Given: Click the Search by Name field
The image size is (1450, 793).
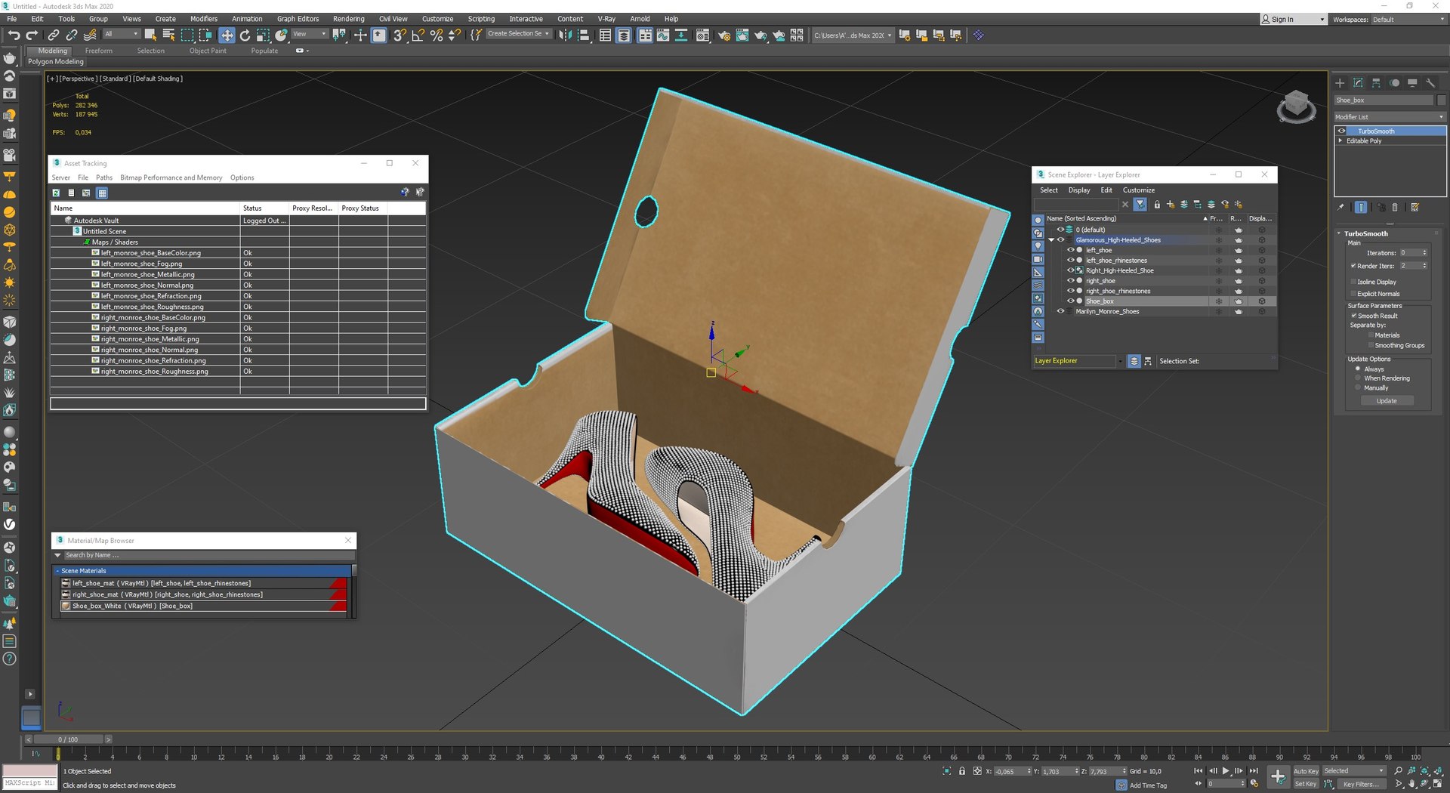Looking at the screenshot, I should [x=208, y=555].
